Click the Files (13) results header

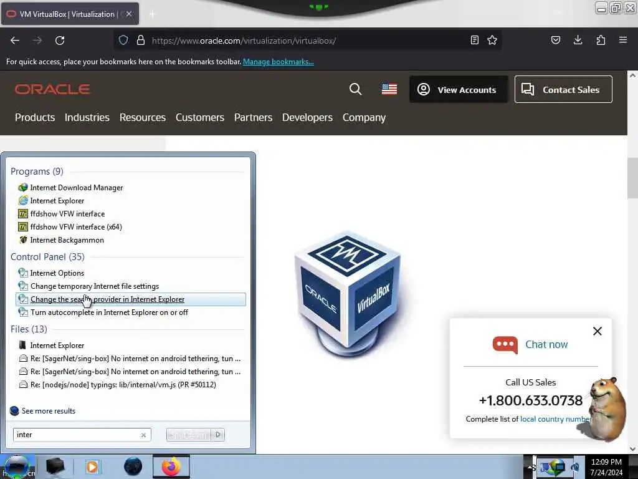click(29, 329)
